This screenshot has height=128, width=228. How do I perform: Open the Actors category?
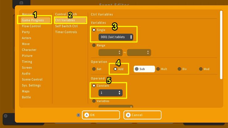click(x=26, y=38)
